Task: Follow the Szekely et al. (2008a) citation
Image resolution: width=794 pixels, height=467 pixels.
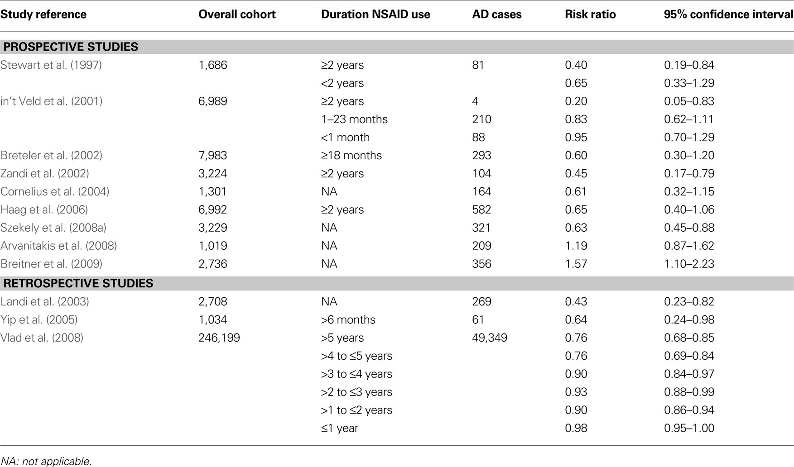Action: 53,228
